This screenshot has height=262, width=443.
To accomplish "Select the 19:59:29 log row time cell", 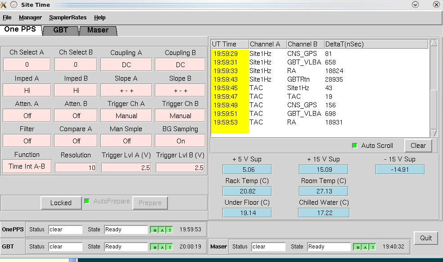I will click(226, 54).
